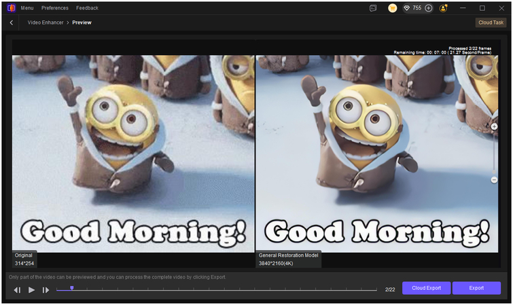This screenshot has width=513, height=305.
Task: Click the app logo icon
Action: [x=11, y=8]
